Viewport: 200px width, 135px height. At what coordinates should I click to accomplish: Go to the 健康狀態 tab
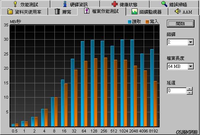[125, 4]
